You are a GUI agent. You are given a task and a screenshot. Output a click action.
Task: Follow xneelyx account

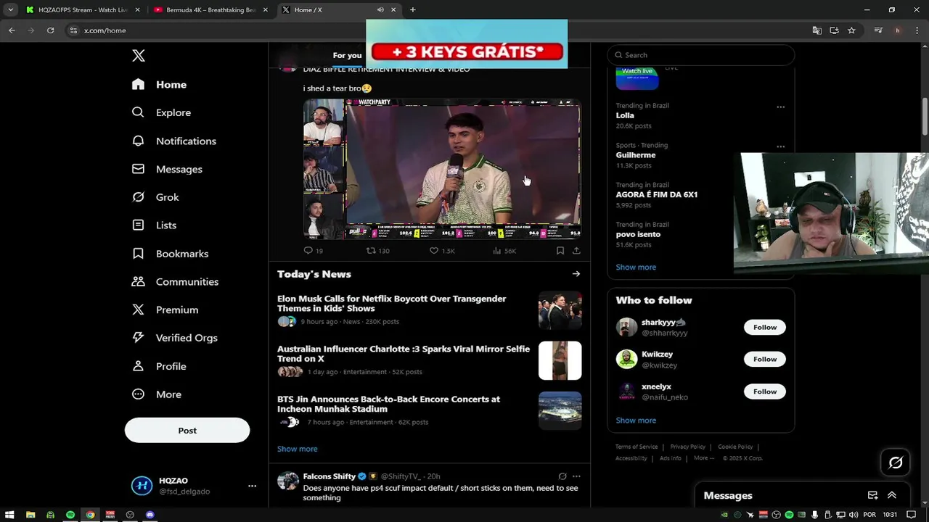765,391
